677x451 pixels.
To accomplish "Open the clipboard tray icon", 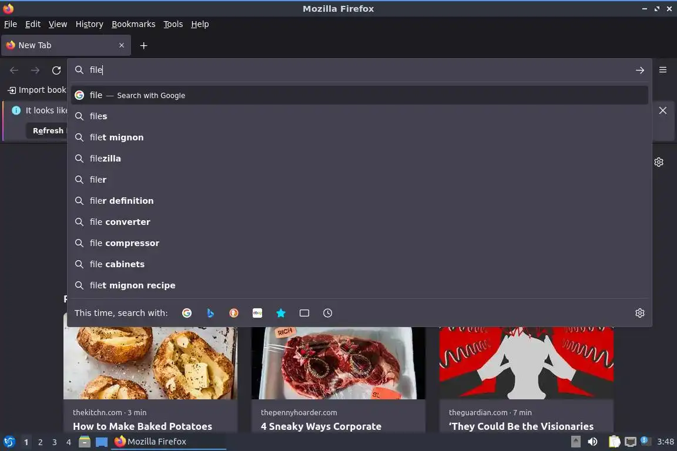I will [x=614, y=442].
